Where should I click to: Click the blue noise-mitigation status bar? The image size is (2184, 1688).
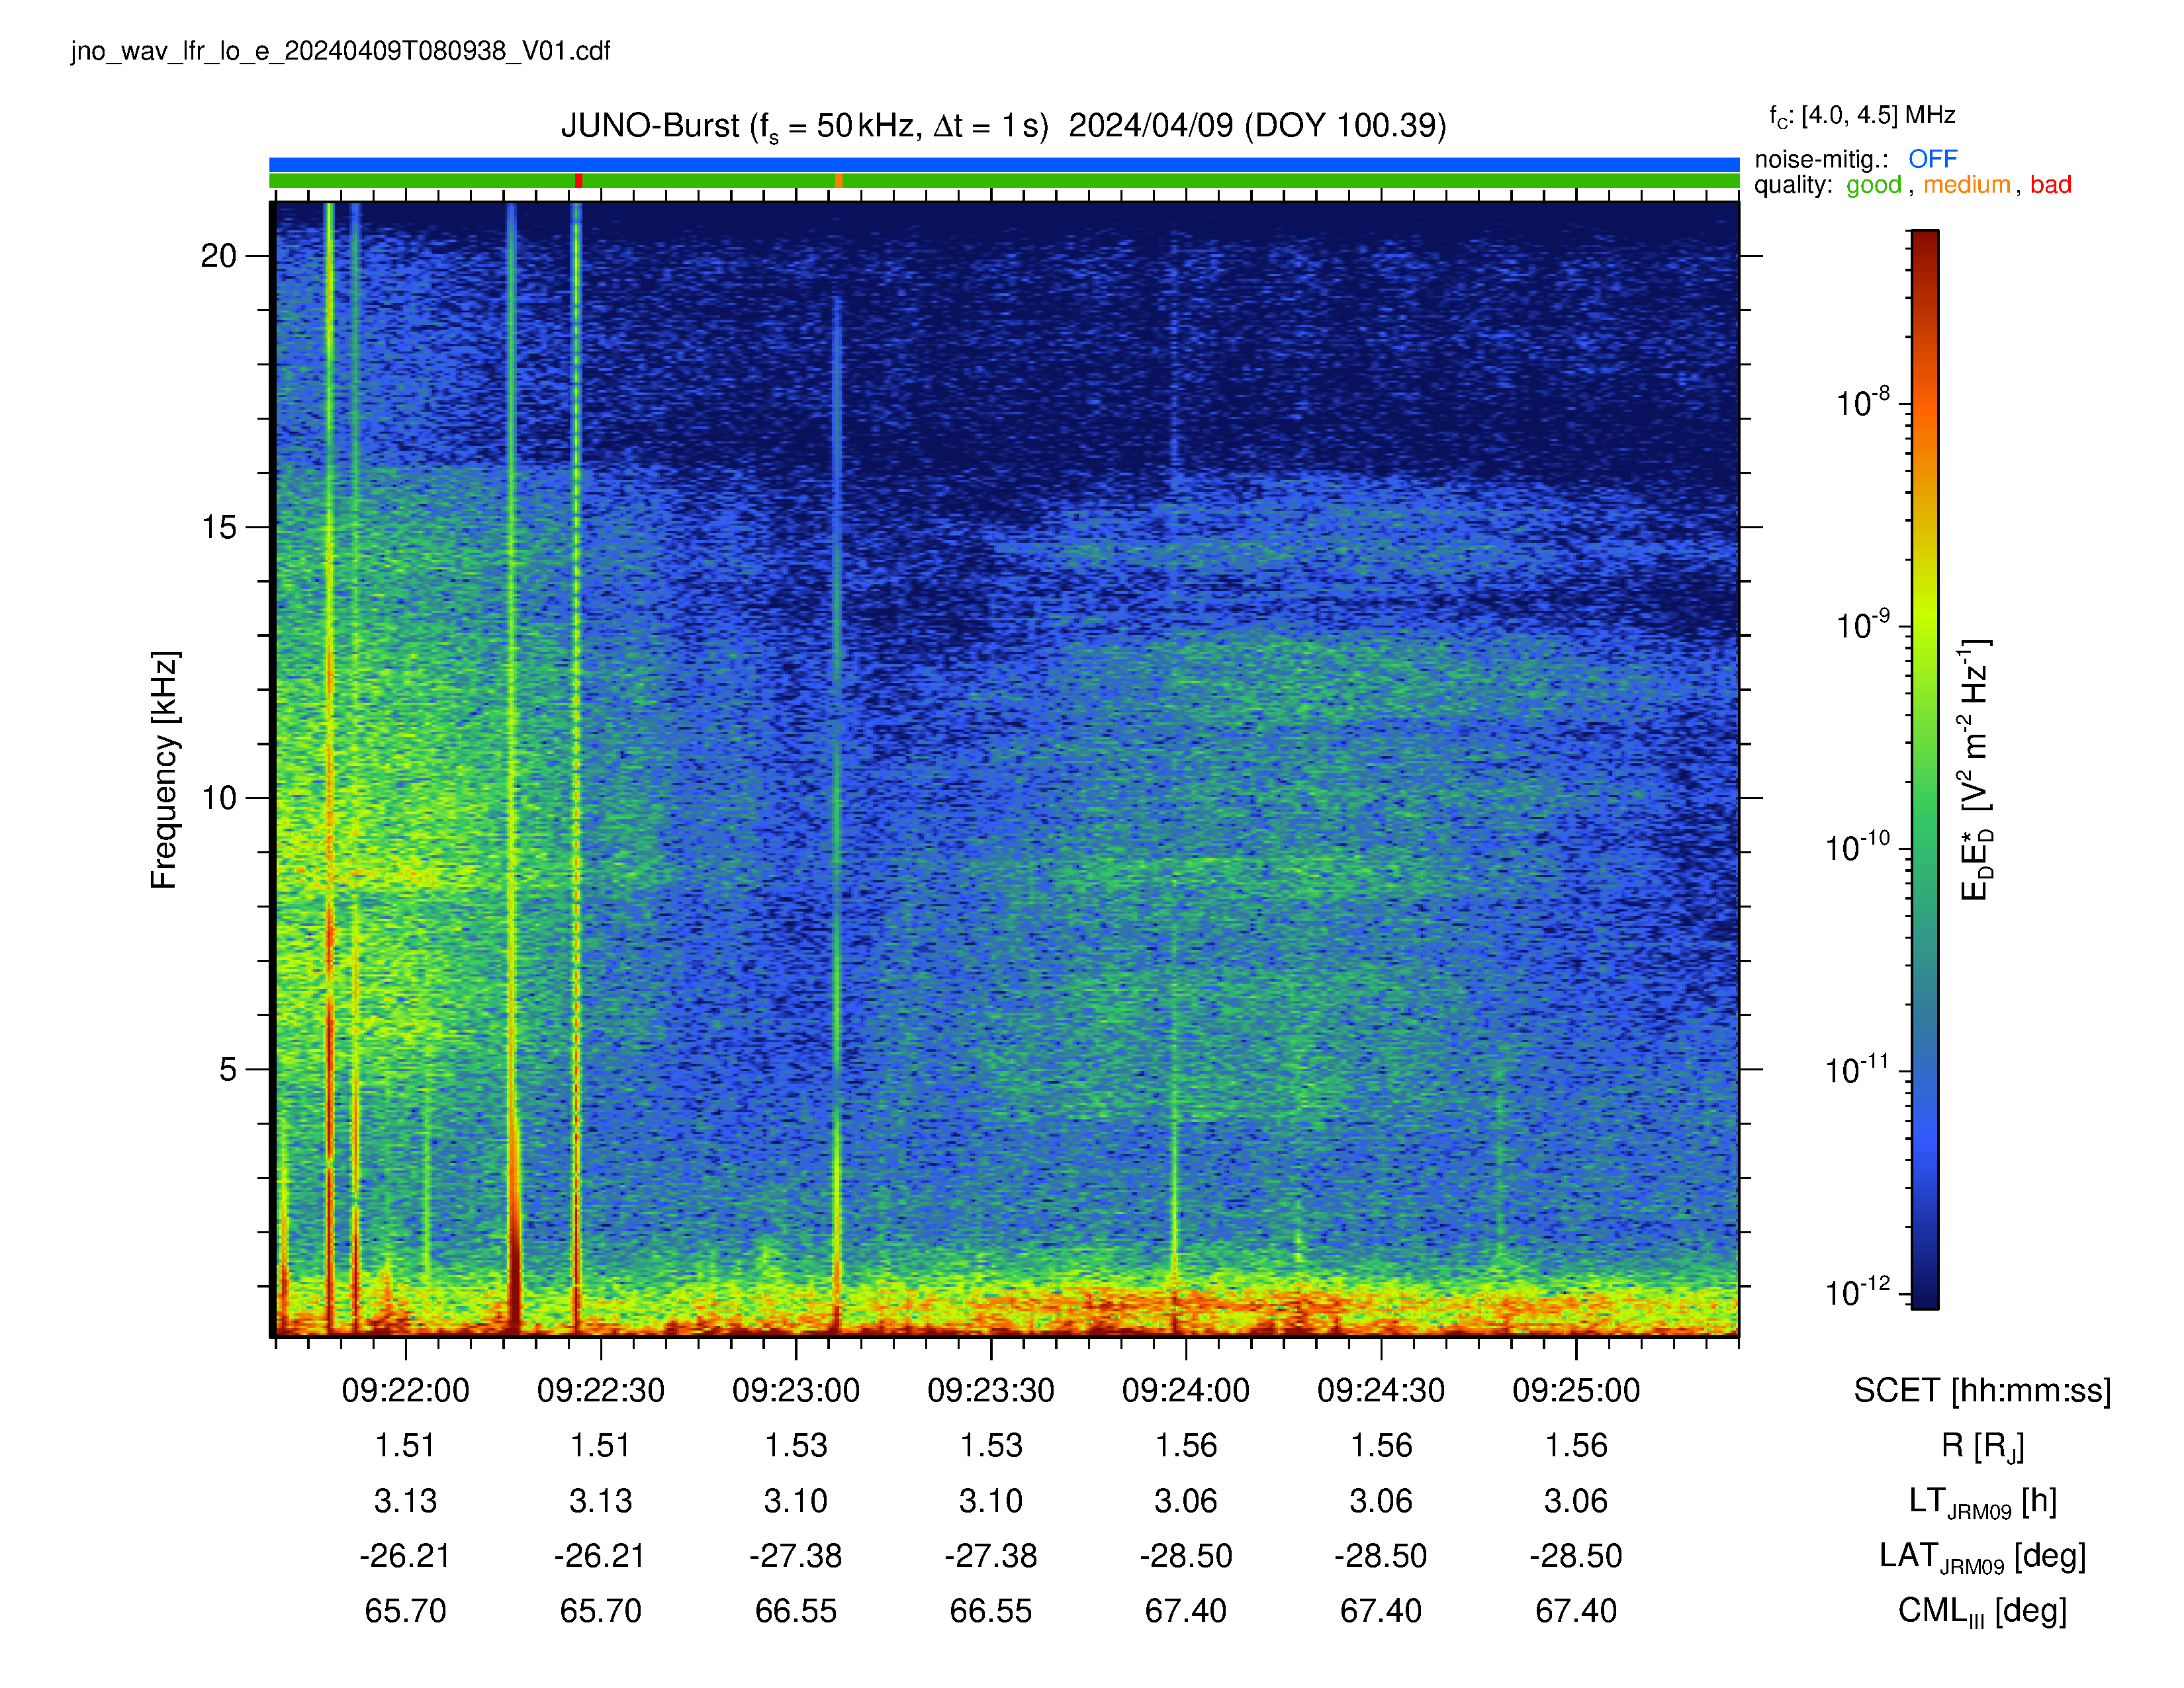point(1004,165)
